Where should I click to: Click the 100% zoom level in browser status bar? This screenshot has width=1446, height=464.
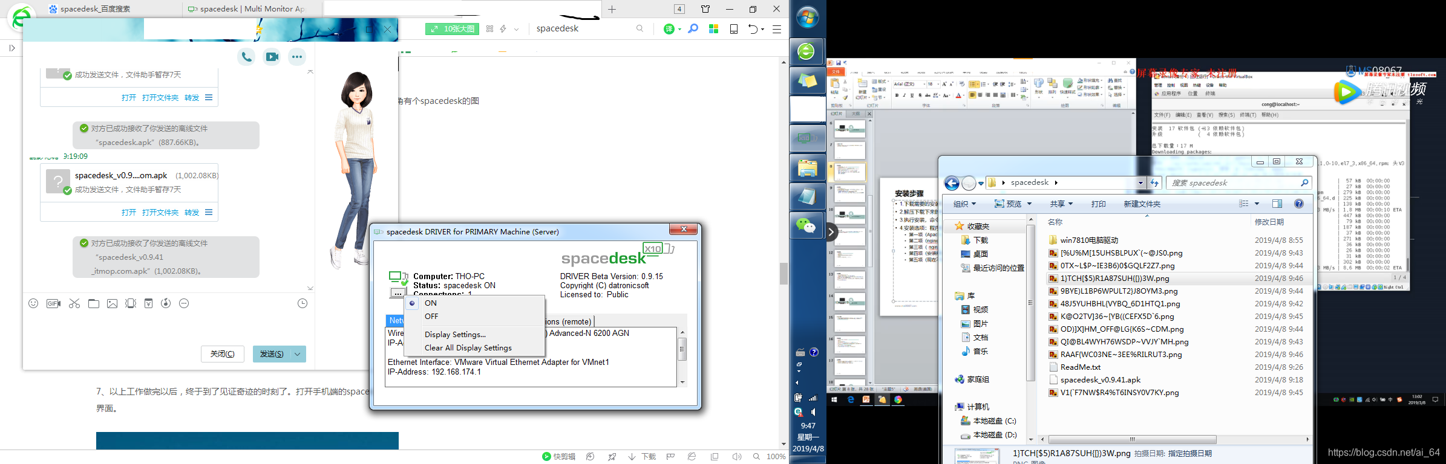[x=776, y=457]
